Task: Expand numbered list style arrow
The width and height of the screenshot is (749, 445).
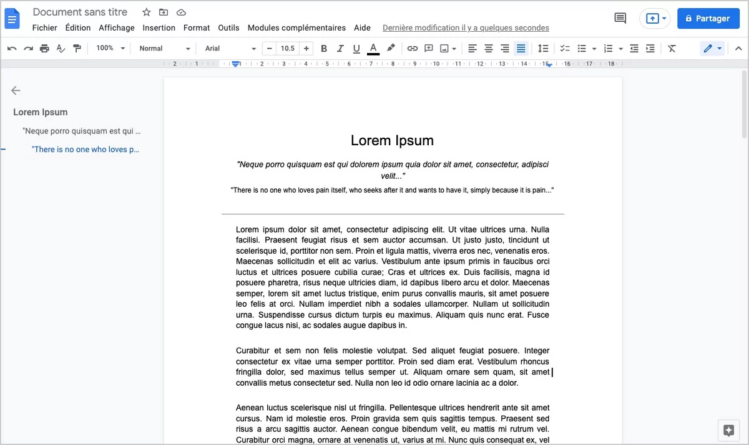Action: pyautogui.click(x=620, y=49)
